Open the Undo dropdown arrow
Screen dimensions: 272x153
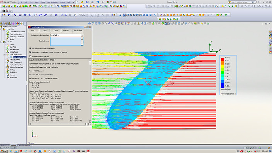(x=100, y=2)
